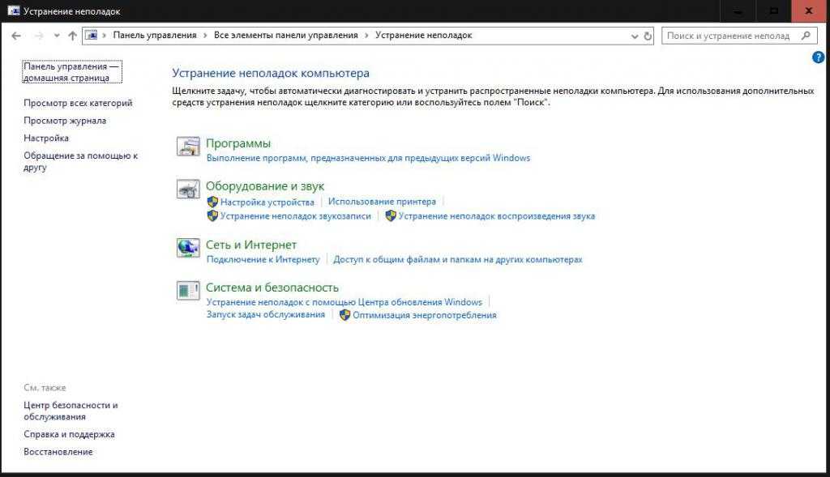The height and width of the screenshot is (477, 830).
Task: Open help via blue question mark
Action: [818, 57]
